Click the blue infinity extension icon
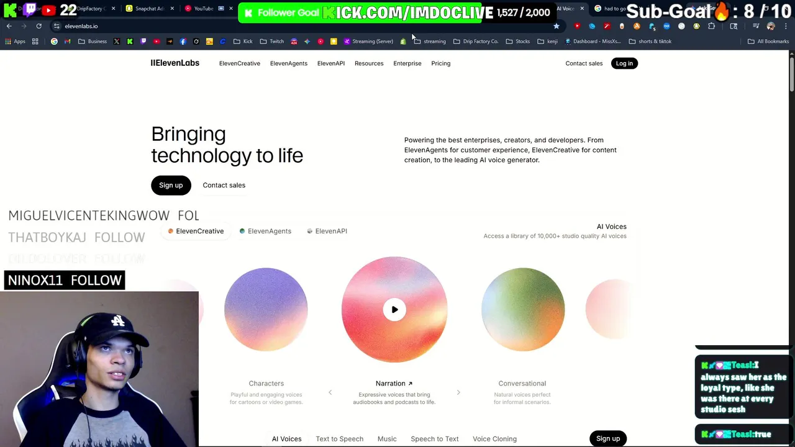Viewport: 795px width, 447px height. pos(666,26)
